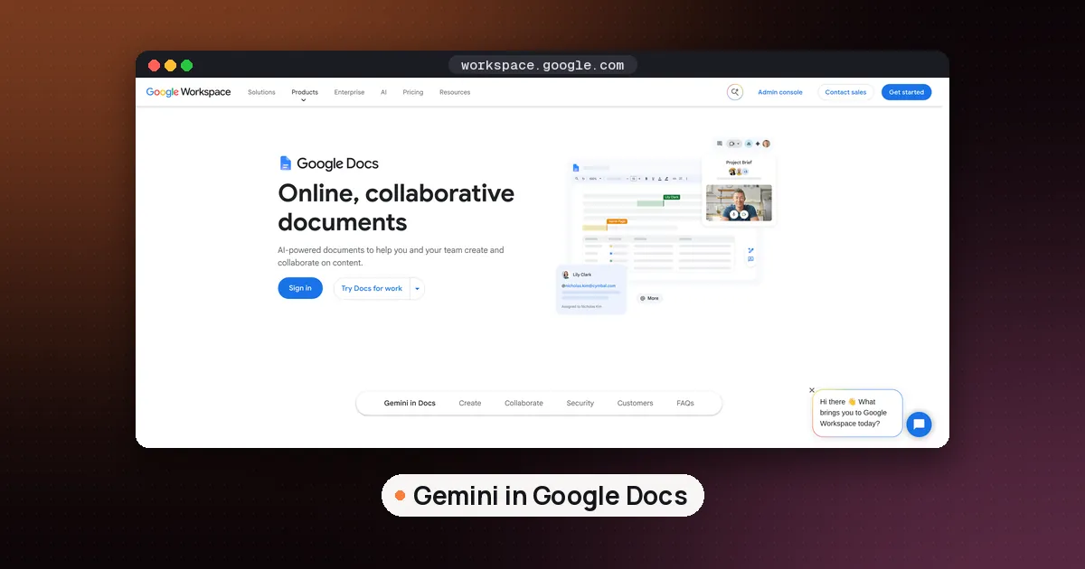Jump to the Create section tab

470,403
